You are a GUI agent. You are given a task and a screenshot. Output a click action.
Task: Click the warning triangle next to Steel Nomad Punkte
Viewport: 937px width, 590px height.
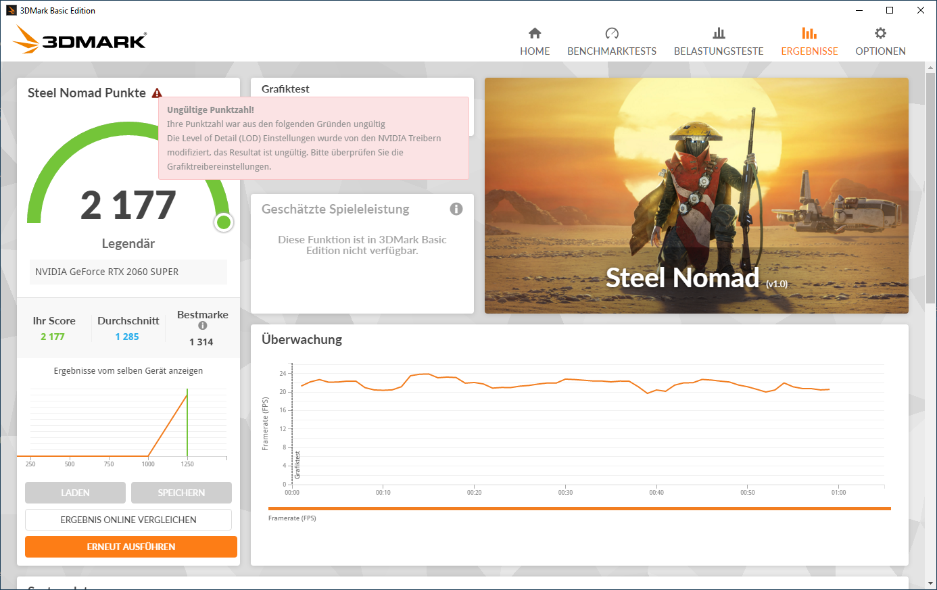point(157,93)
